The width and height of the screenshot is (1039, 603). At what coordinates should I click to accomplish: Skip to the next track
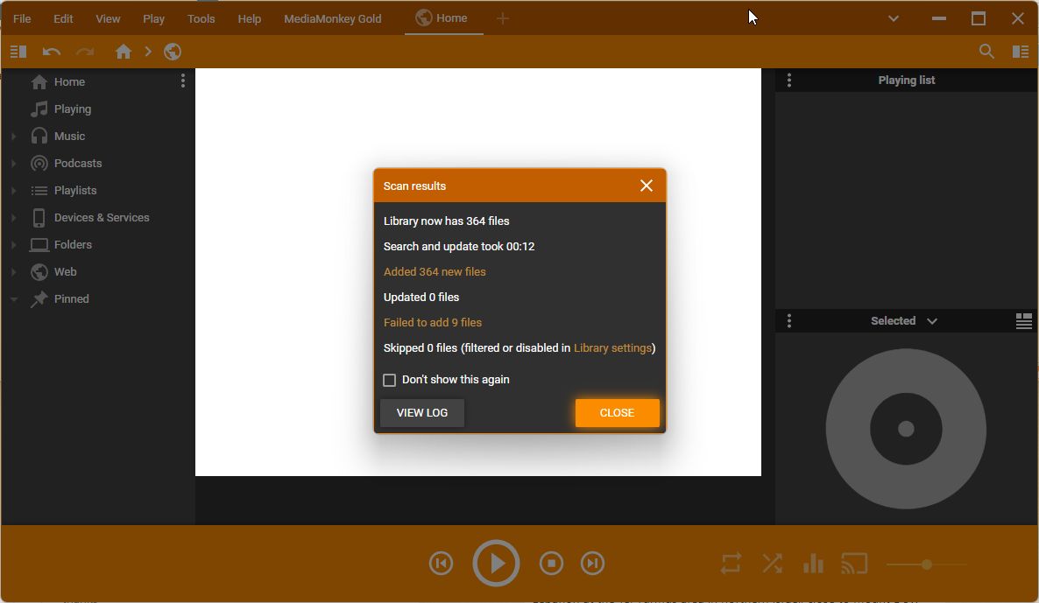click(x=593, y=564)
